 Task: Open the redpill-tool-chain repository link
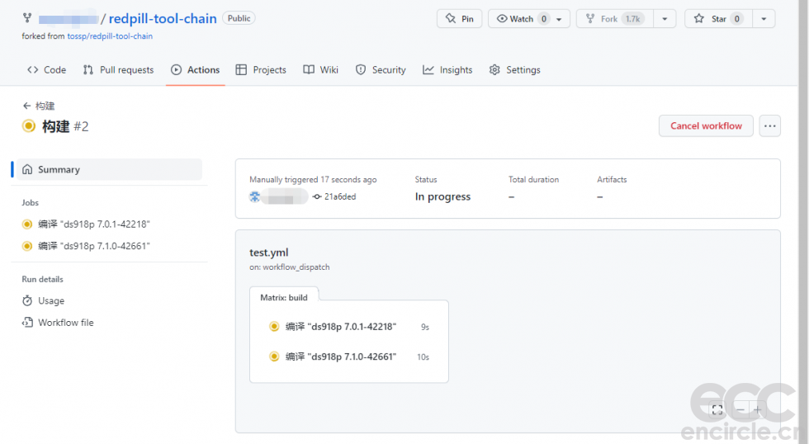[163, 18]
